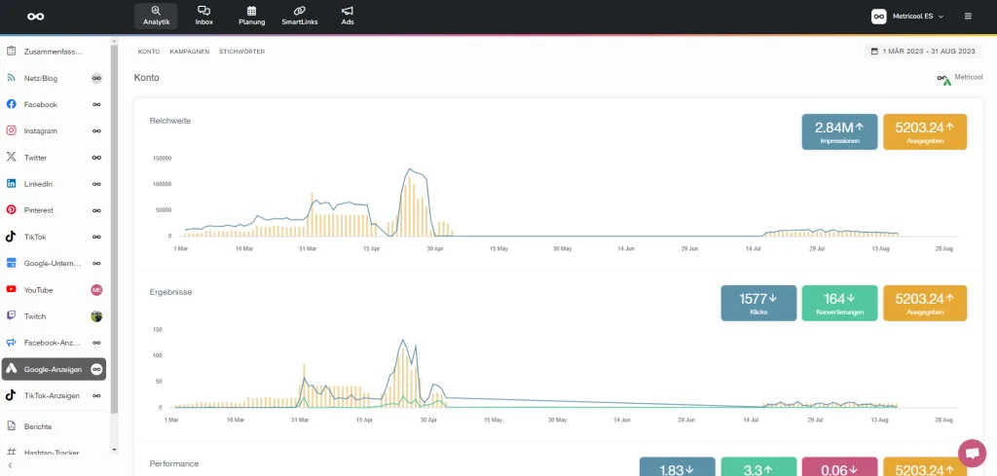Screen dimensions: 997x476
Task: Toggle the Klicks metric card
Action: pyautogui.click(x=758, y=303)
